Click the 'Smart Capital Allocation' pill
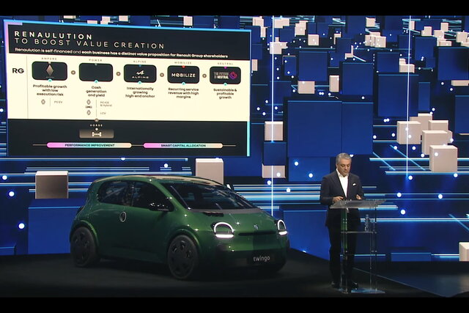The height and width of the screenshot is (313, 469). (183, 145)
